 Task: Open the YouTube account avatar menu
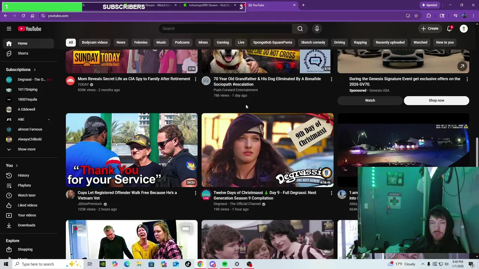pos(464,29)
